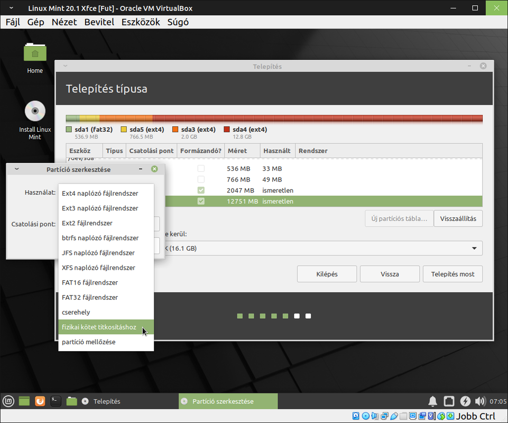Select fizikai kötet titkosításhoz option
The width and height of the screenshot is (508, 423).
tap(106, 327)
